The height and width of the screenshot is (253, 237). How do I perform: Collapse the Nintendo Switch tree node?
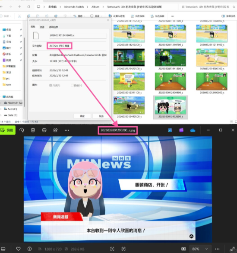pos(1,103)
